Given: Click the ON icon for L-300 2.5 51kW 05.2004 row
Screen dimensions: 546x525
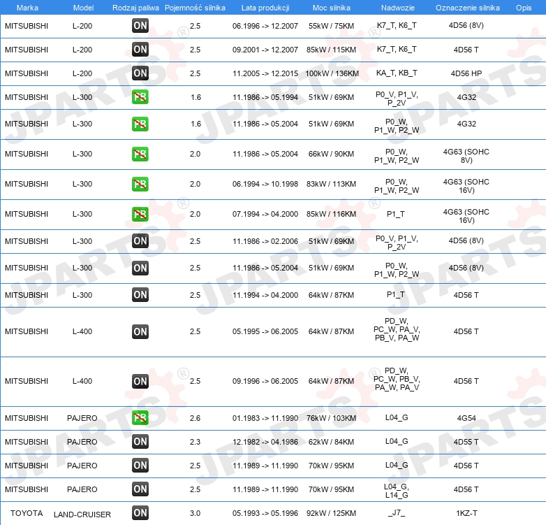Looking at the screenshot, I should [140, 268].
